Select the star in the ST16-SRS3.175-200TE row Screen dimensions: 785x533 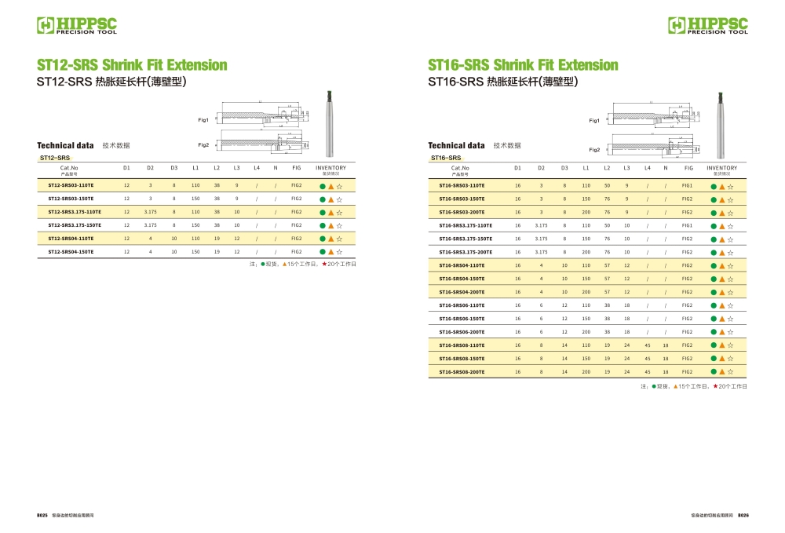tap(730, 253)
